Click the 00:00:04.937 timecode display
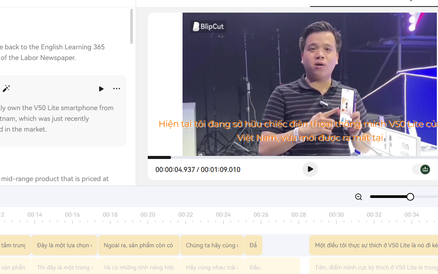The height and width of the screenshot is (274, 438). 175,170
